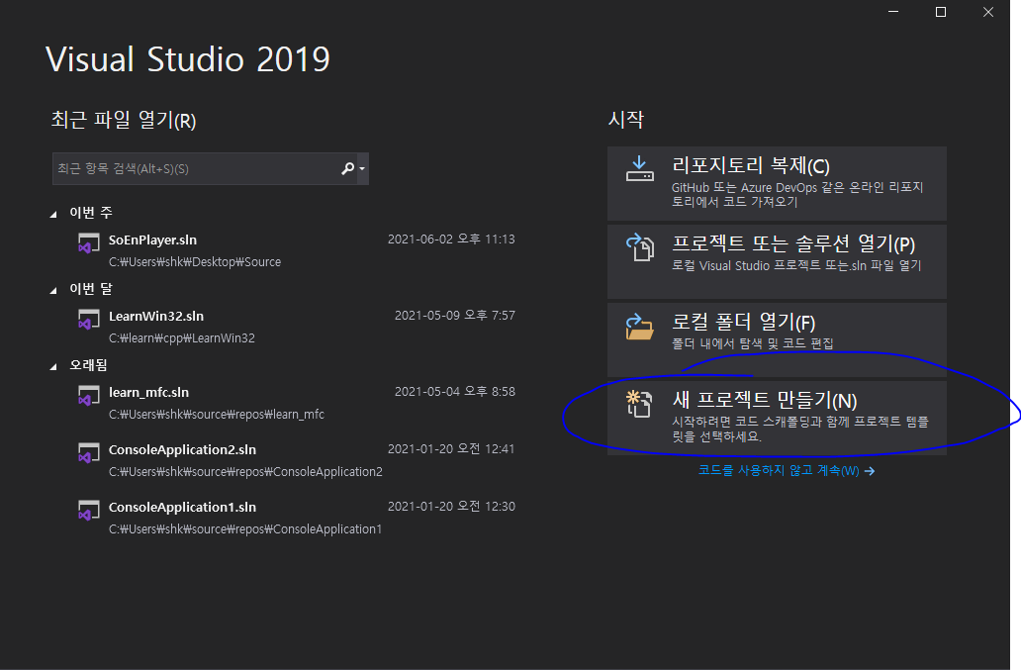Click the date 2021-01-20 오전 12:30
1021x670 pixels.
pyautogui.click(x=451, y=506)
